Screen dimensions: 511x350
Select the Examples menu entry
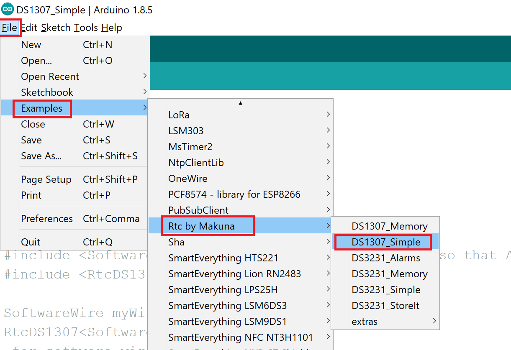point(75,108)
